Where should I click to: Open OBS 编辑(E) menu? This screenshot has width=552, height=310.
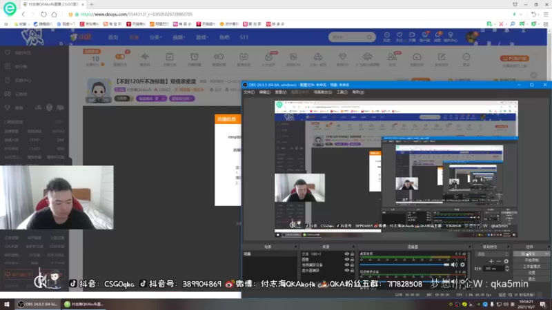click(x=265, y=92)
